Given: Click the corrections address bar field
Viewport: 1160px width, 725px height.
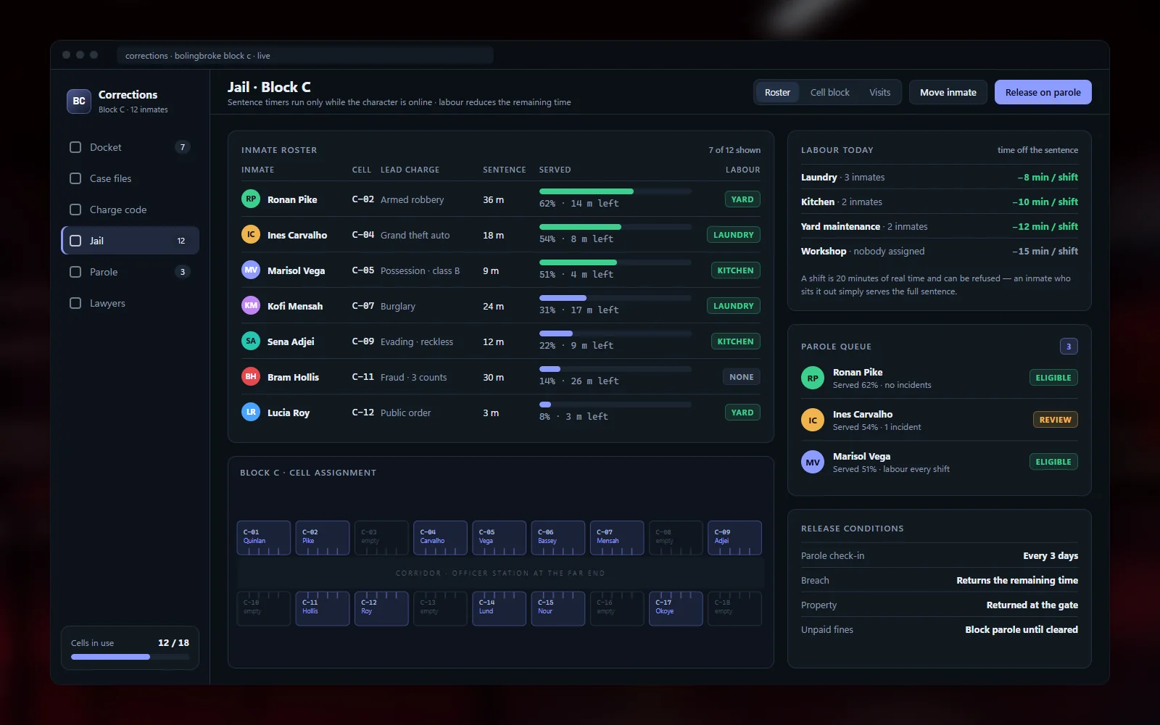Looking at the screenshot, I should point(305,55).
